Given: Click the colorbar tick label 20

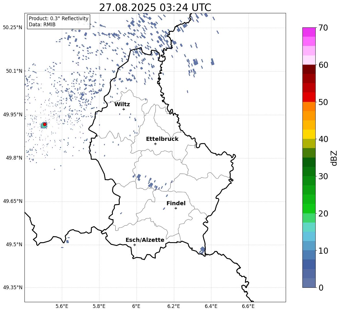Looking at the screenshot, I should (x=323, y=213).
